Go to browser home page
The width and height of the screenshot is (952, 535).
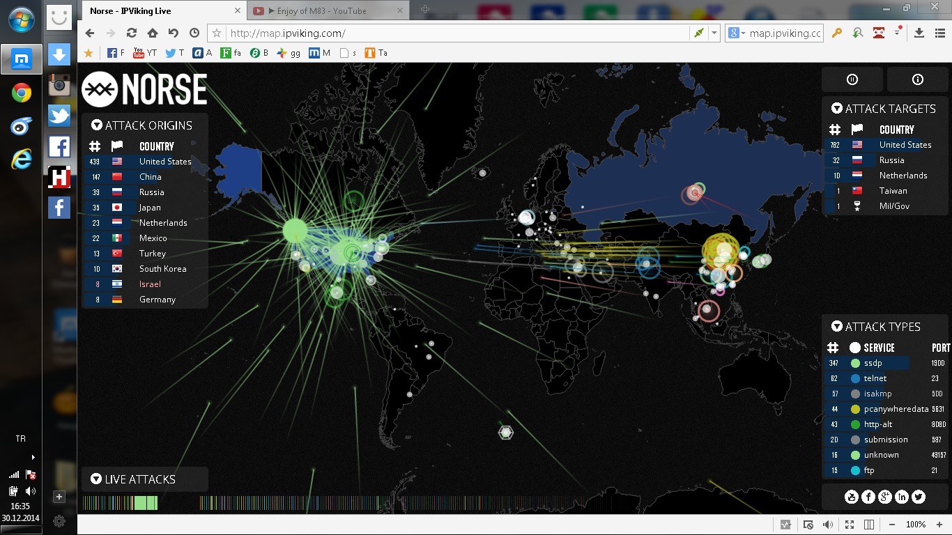(153, 33)
